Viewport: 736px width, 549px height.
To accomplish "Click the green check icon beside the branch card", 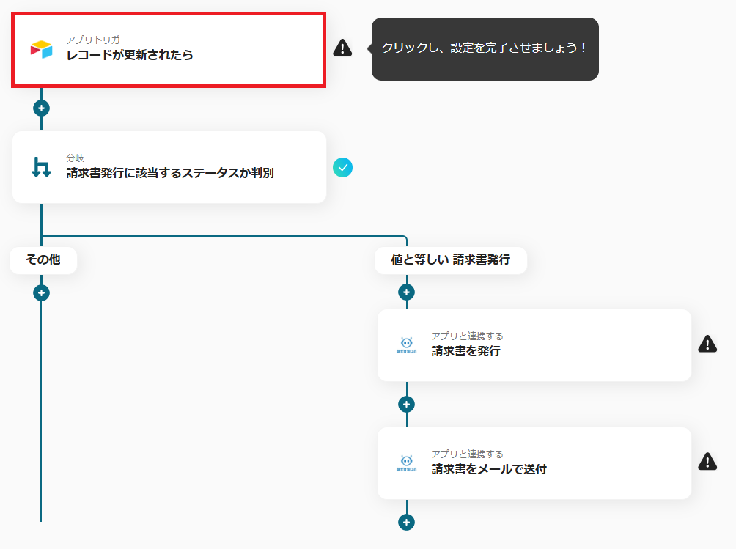I will pos(342,168).
